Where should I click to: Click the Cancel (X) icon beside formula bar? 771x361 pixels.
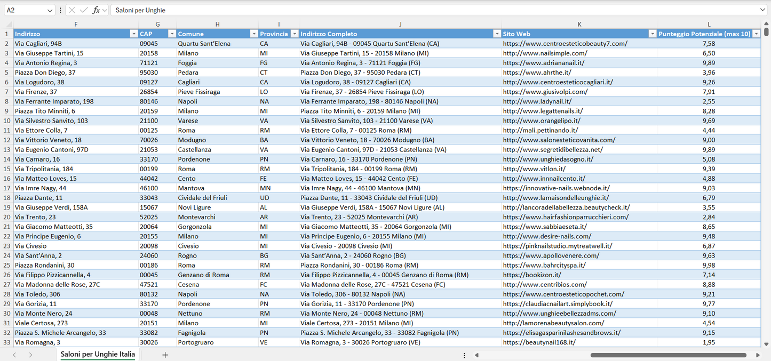click(x=72, y=10)
